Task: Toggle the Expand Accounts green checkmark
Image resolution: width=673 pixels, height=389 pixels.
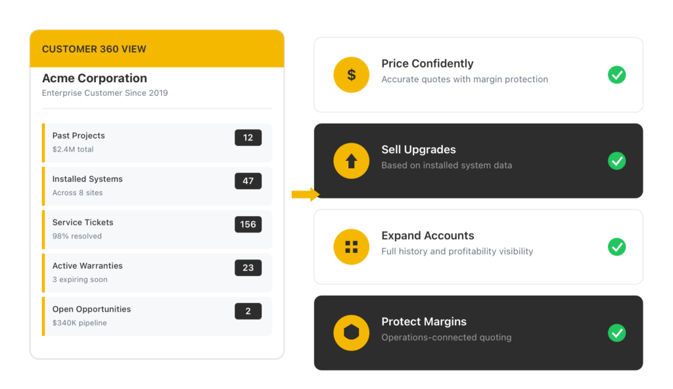Action: [x=616, y=247]
